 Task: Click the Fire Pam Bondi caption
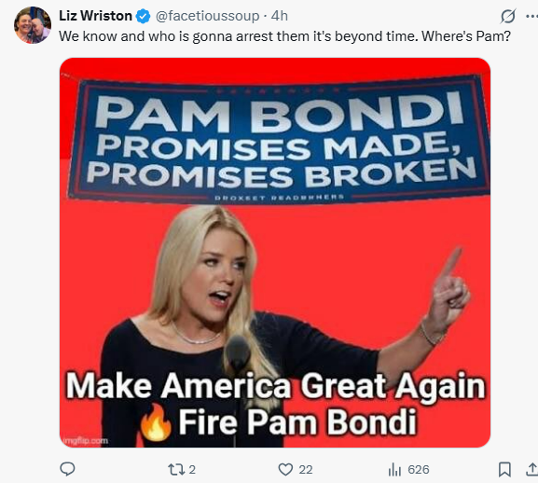pyautogui.click(x=297, y=421)
